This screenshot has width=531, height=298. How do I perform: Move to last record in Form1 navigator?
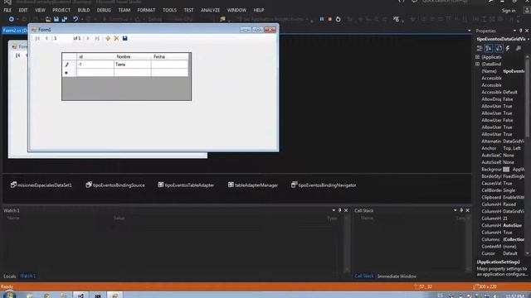tap(97, 38)
